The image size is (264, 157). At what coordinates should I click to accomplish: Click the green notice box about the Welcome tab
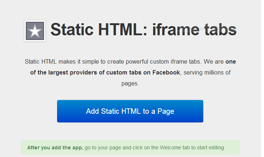[x=130, y=148]
